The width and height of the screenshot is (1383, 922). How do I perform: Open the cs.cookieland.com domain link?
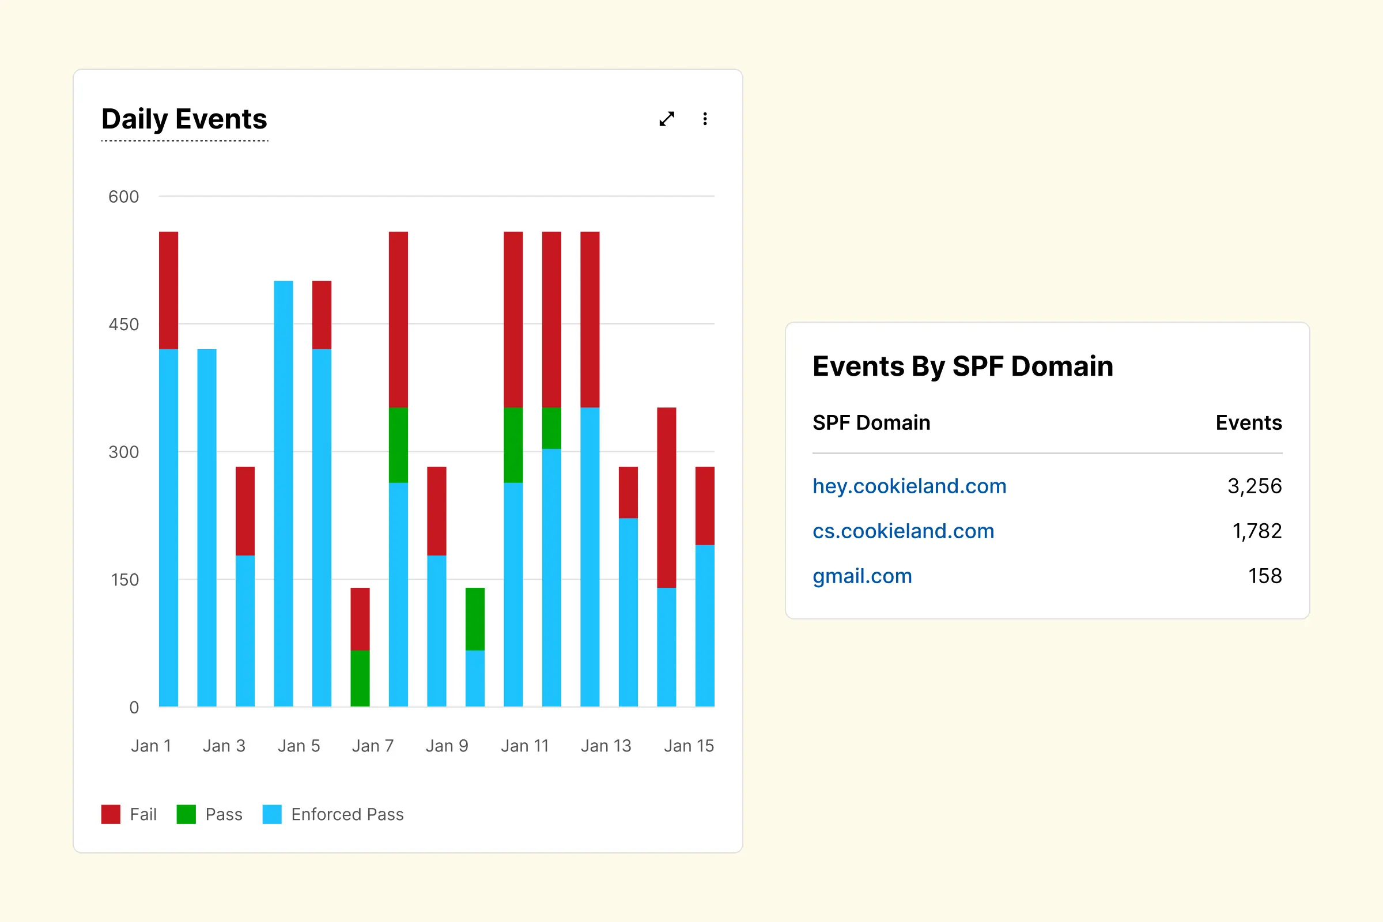coord(903,531)
